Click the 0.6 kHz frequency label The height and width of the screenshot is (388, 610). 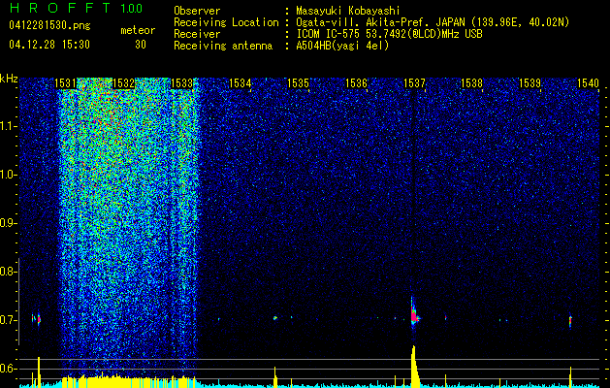[x=8, y=369]
